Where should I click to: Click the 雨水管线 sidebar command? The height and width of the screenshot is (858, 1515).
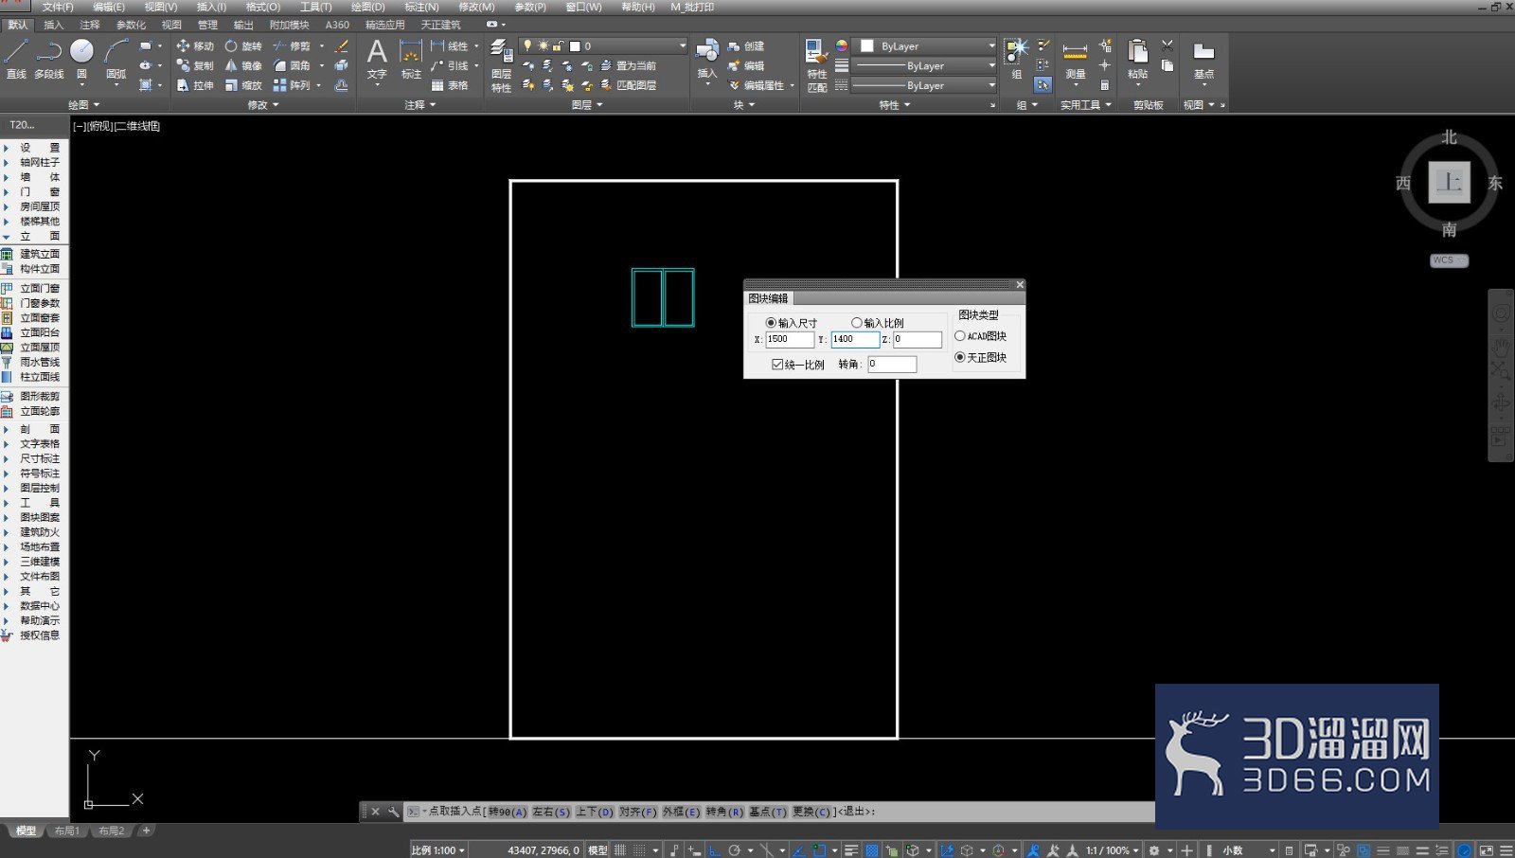click(40, 362)
